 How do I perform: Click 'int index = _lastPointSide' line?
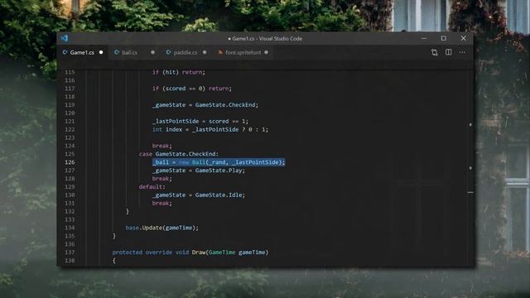(210, 129)
